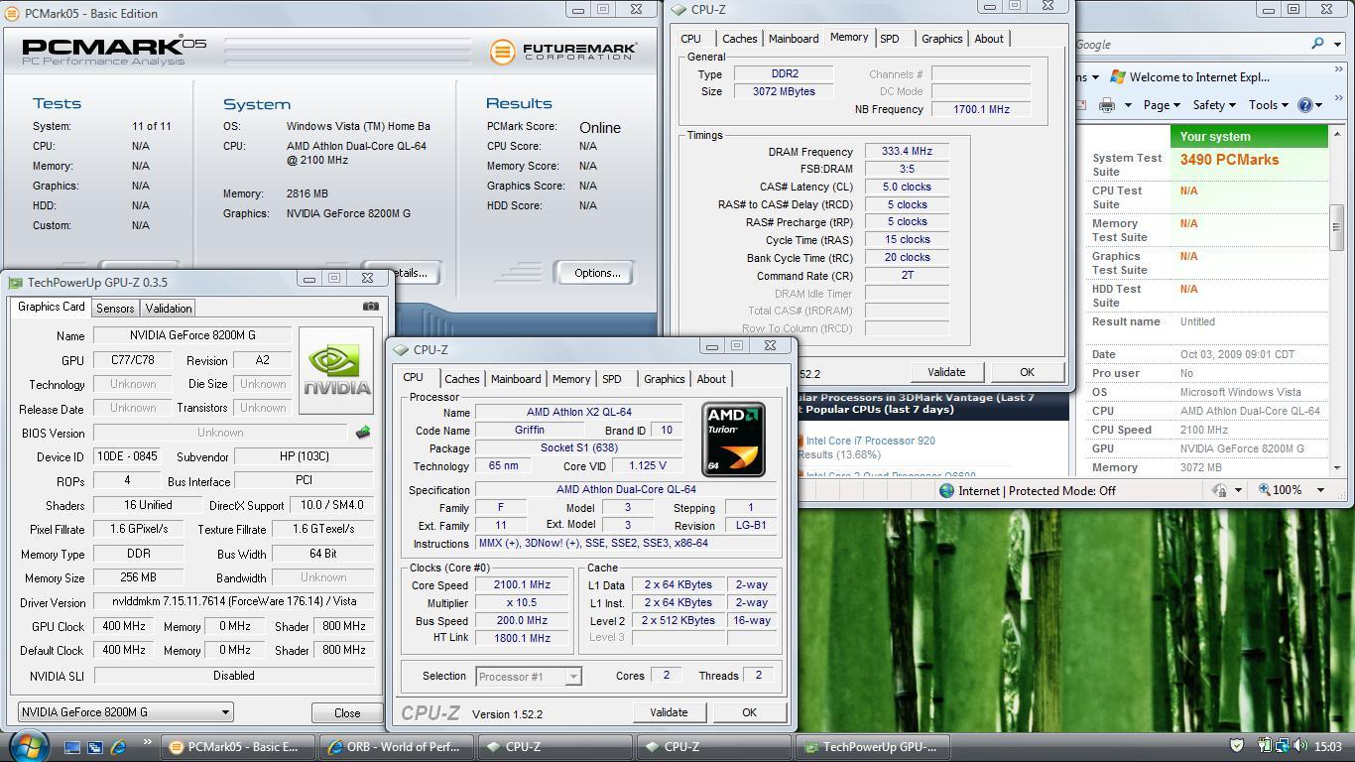Click the Internet Explorer search magnifier icon

(1317, 44)
